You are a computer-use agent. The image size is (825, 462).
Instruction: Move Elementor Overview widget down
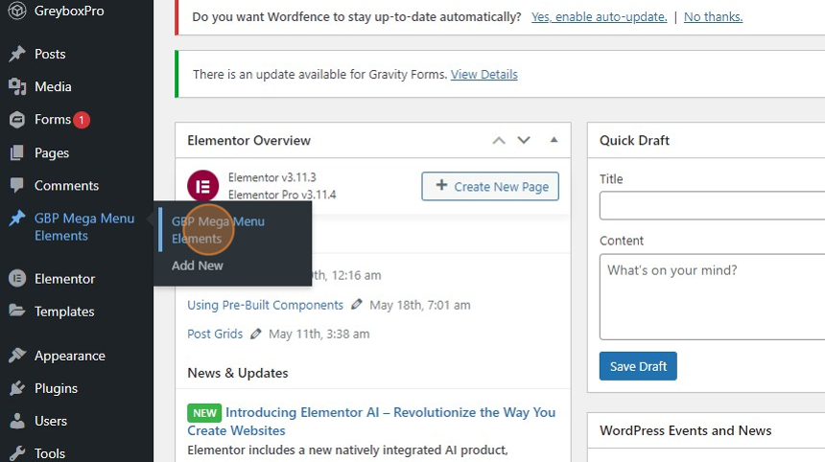click(x=524, y=140)
